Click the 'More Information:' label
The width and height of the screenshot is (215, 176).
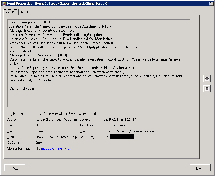coord(20,148)
